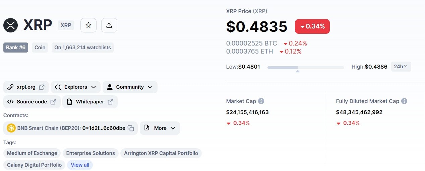Click the Rank #6 badge
Screen dimensions: 425x171
(x=16, y=48)
